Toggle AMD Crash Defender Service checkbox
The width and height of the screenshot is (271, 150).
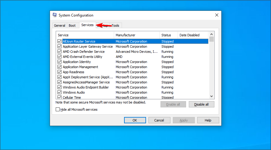click(x=59, y=52)
